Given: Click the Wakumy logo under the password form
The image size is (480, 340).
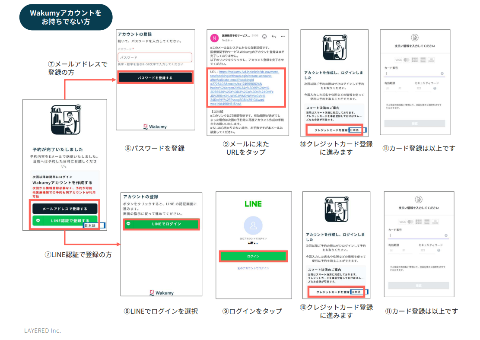Looking at the screenshot, I should click(x=155, y=127).
